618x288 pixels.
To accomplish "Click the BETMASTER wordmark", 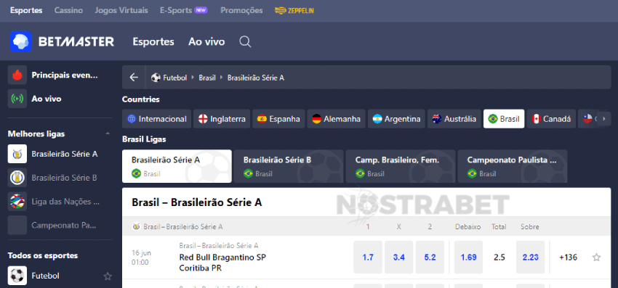I will 76,41.
